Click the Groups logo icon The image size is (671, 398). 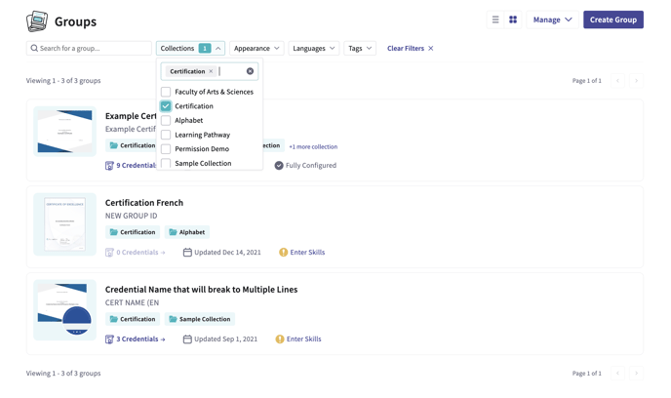tap(37, 20)
